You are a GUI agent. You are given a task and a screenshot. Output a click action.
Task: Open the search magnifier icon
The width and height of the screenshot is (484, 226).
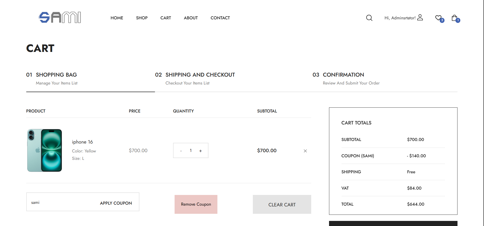(x=369, y=18)
